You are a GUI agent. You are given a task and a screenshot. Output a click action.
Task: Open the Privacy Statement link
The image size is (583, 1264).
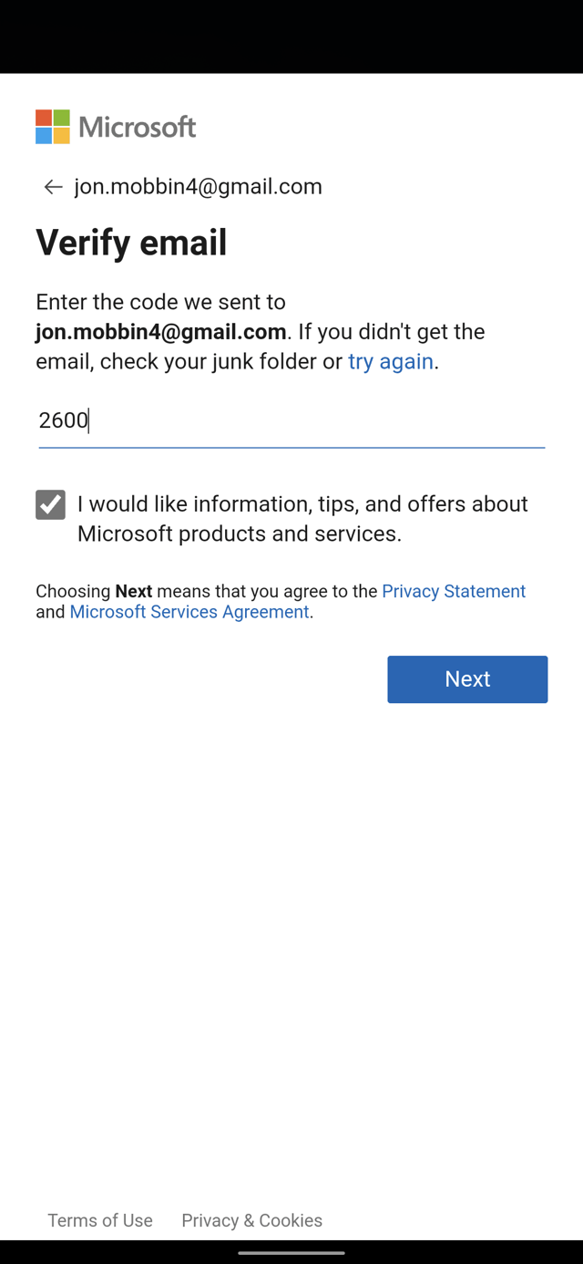[454, 591]
